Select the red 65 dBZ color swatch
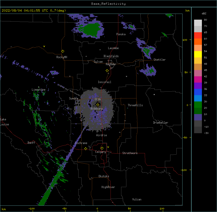 point(198,36)
